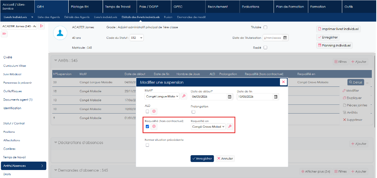The image size is (377, 178).
Task: Click the agent selector field ACASTER James
Action: tap(19, 26)
